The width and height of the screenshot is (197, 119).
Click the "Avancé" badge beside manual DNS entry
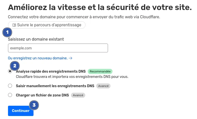coord(103,86)
